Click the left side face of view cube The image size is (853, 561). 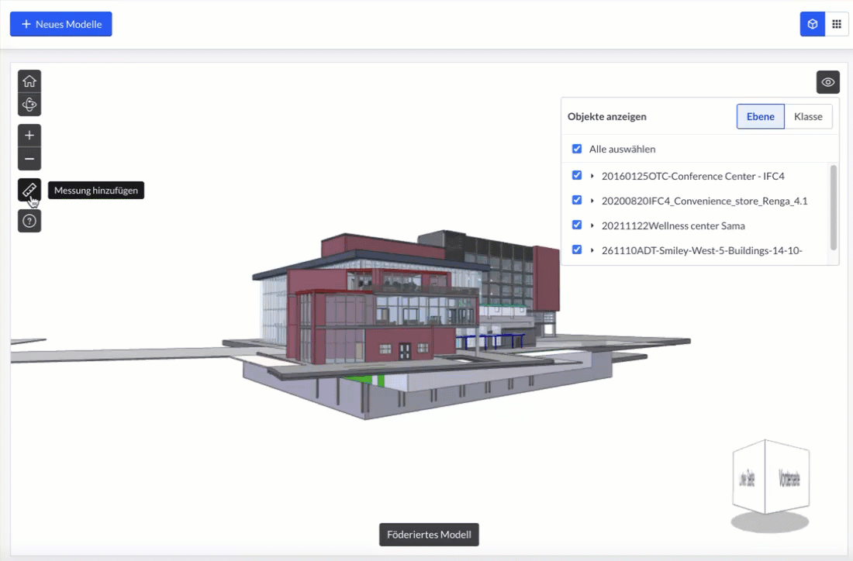click(748, 478)
